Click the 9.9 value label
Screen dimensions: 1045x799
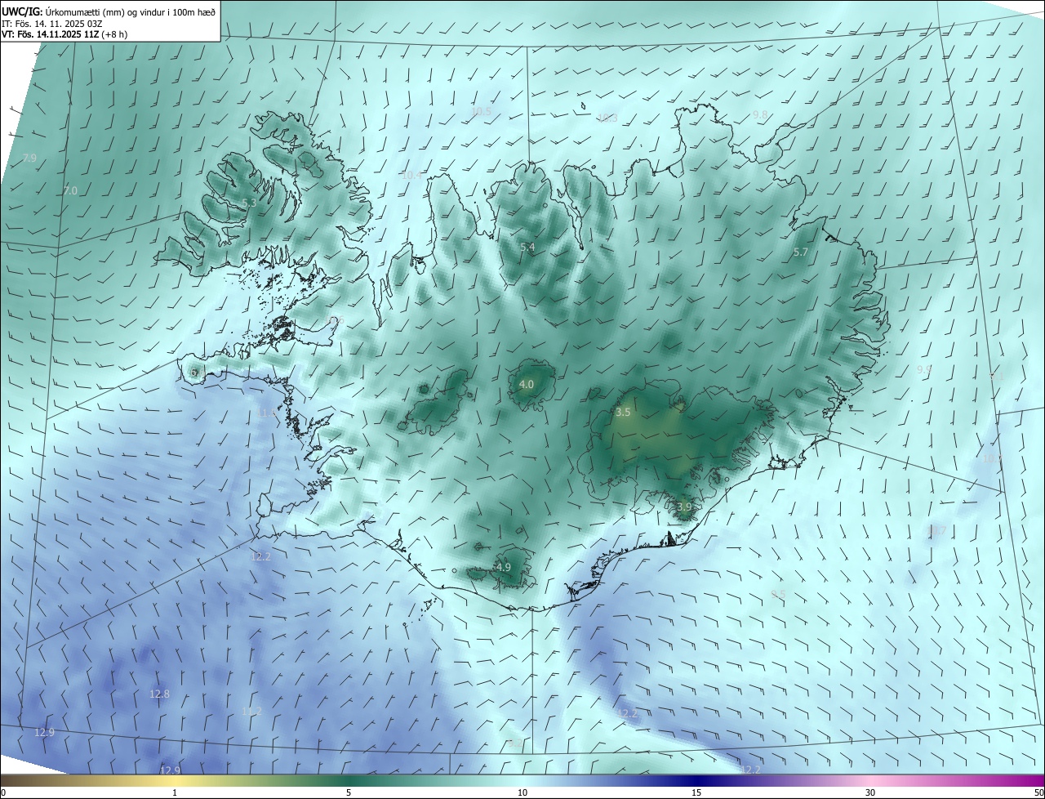924,370
